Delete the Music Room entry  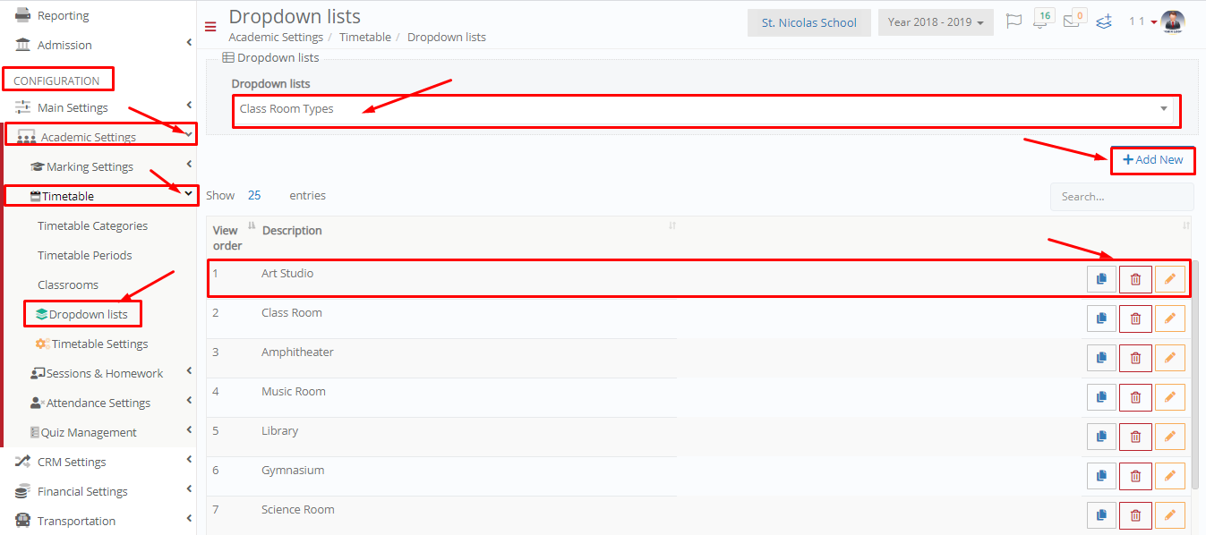click(1135, 397)
